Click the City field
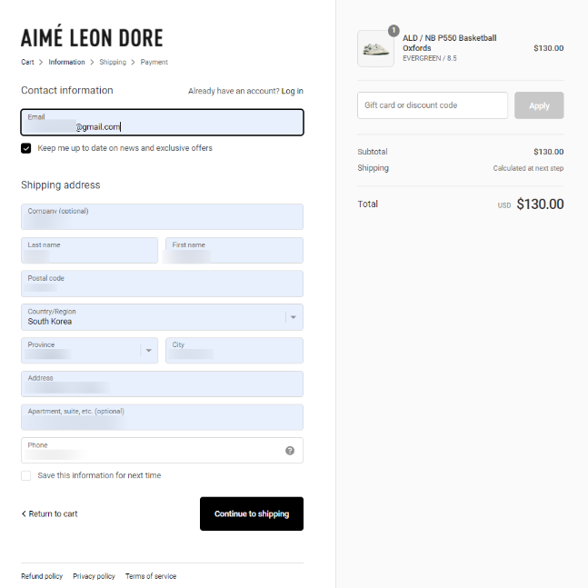Viewport: 588px width, 588px height. pos(234,350)
